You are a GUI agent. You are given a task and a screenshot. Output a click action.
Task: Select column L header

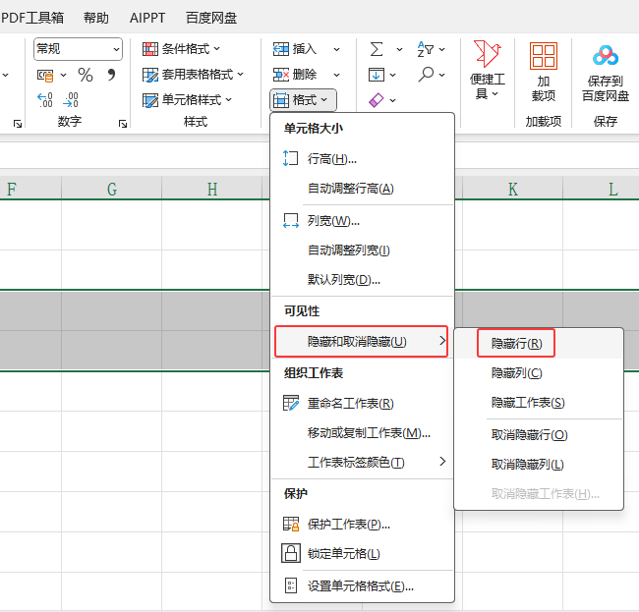601,189
